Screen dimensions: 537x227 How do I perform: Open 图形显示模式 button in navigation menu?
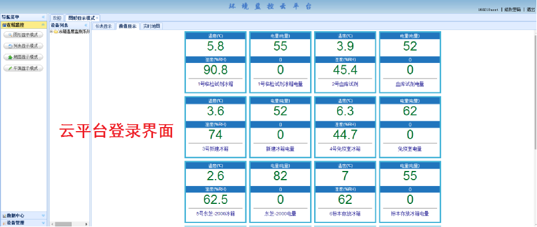[24, 35]
